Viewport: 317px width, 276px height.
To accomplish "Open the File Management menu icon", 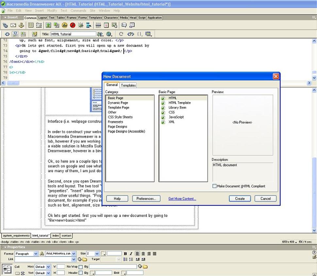I will pos(100,34).
